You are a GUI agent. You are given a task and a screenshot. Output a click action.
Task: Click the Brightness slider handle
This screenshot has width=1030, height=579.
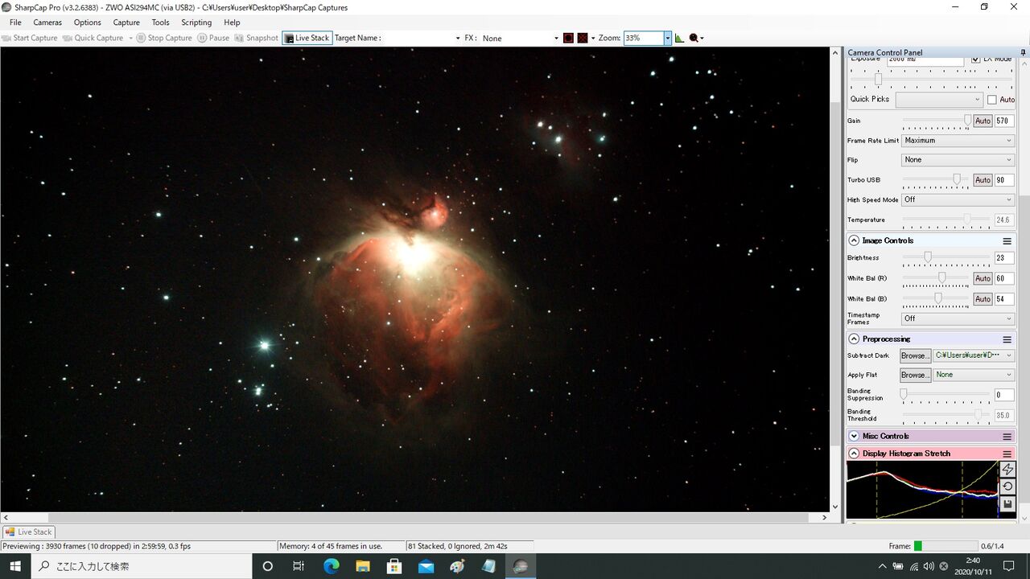(928, 257)
